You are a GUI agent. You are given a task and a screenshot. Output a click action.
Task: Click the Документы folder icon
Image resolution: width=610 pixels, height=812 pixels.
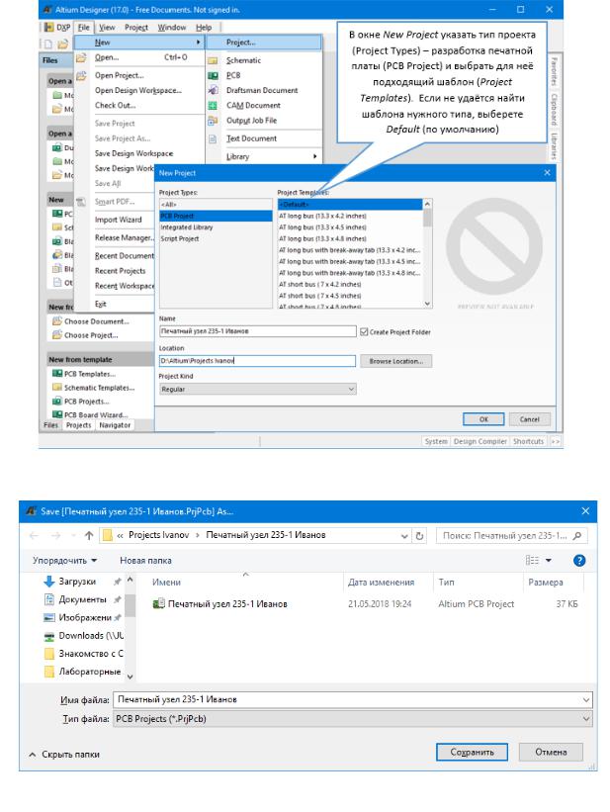coord(49,599)
